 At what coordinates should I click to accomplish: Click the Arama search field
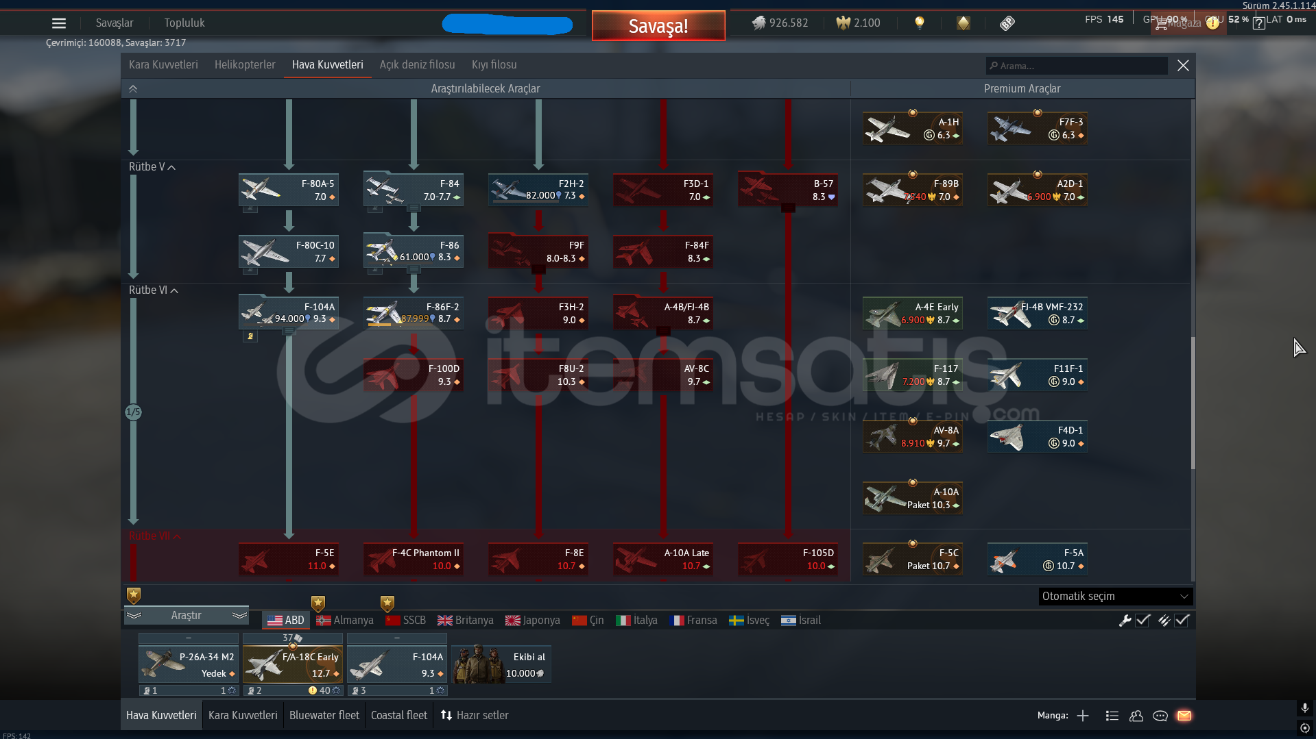click(1077, 66)
